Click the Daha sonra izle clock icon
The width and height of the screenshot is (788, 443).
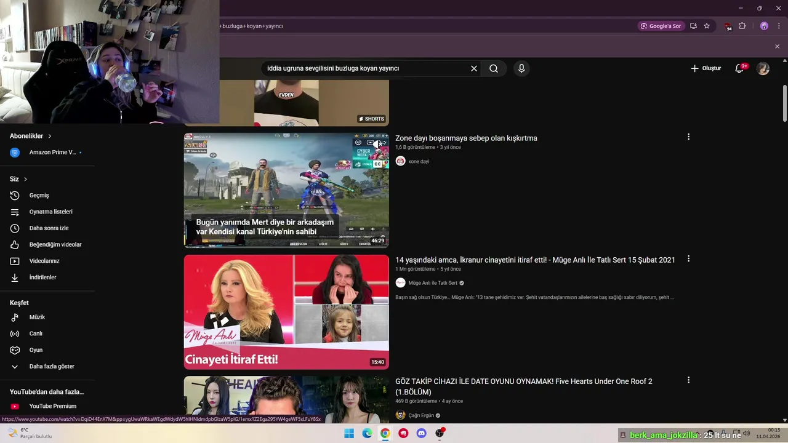pyautogui.click(x=15, y=228)
